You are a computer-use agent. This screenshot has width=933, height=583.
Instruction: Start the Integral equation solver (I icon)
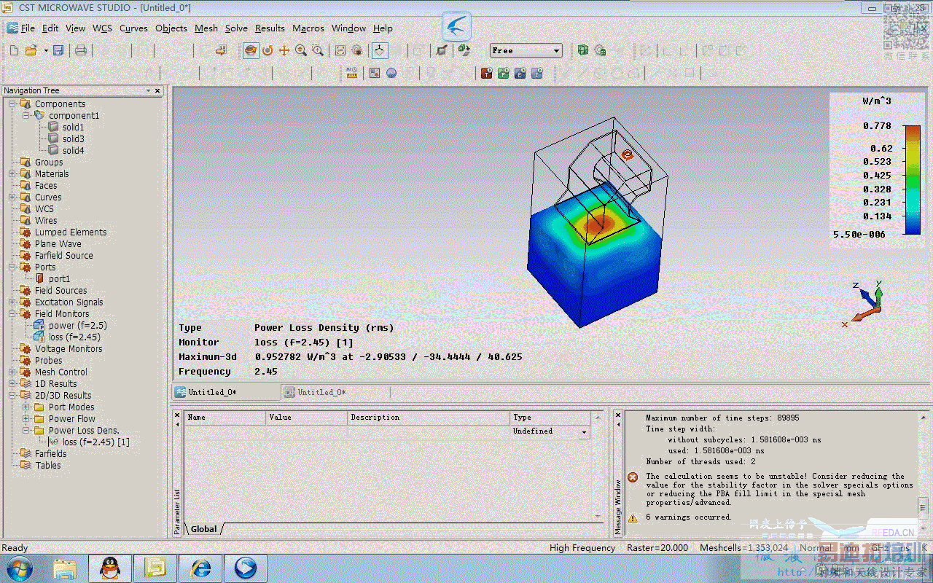click(x=537, y=73)
